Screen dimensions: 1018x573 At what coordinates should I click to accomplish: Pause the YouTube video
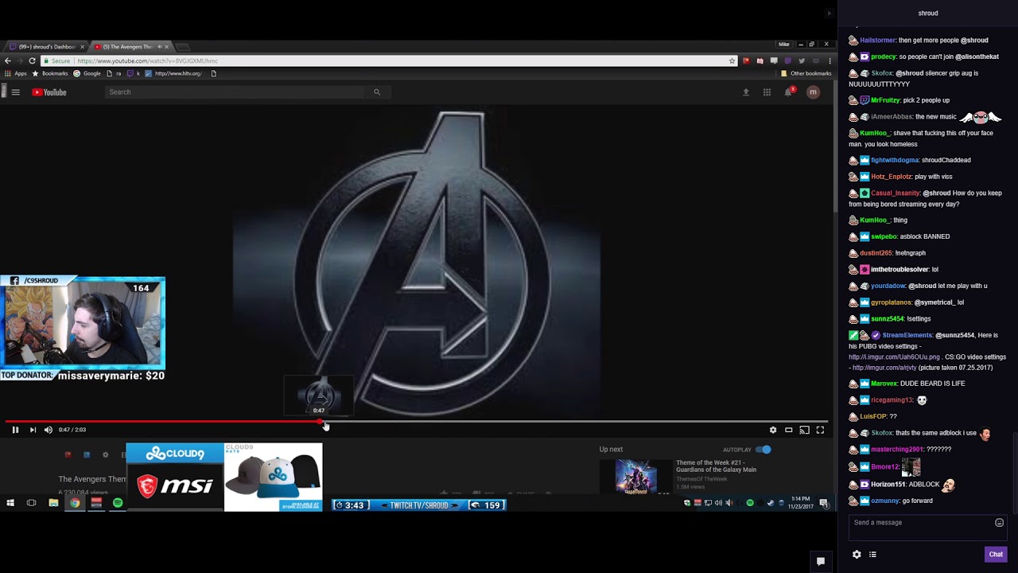pyautogui.click(x=15, y=430)
